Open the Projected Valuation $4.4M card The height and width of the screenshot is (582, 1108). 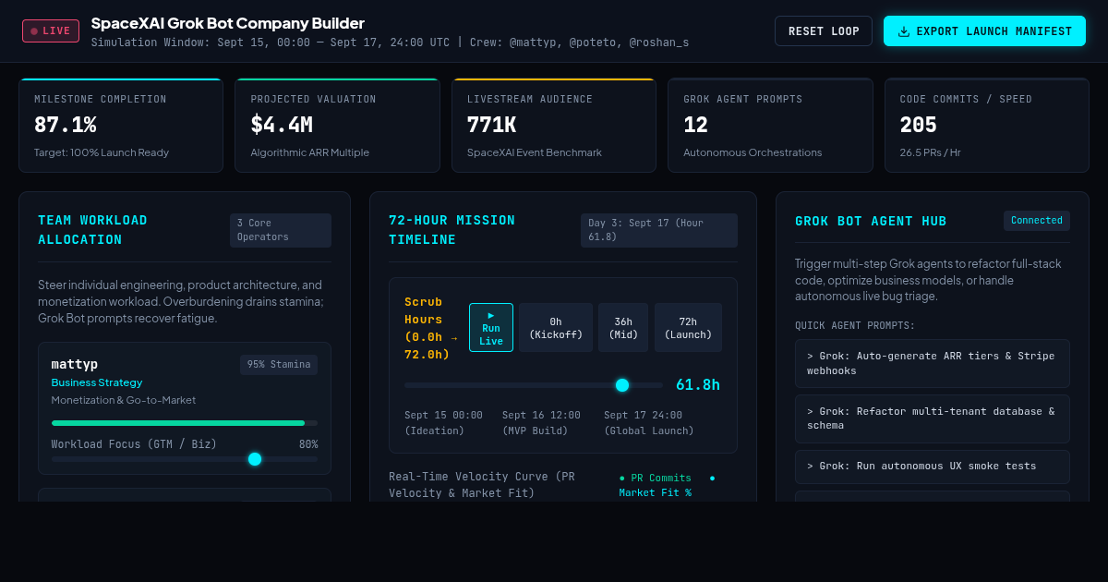[337, 126]
